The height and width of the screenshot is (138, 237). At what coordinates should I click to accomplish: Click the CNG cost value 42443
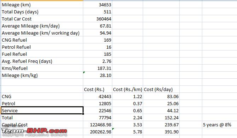[x=98, y=96]
